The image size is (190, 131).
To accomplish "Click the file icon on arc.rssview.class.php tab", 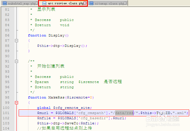I will click(44, 3).
